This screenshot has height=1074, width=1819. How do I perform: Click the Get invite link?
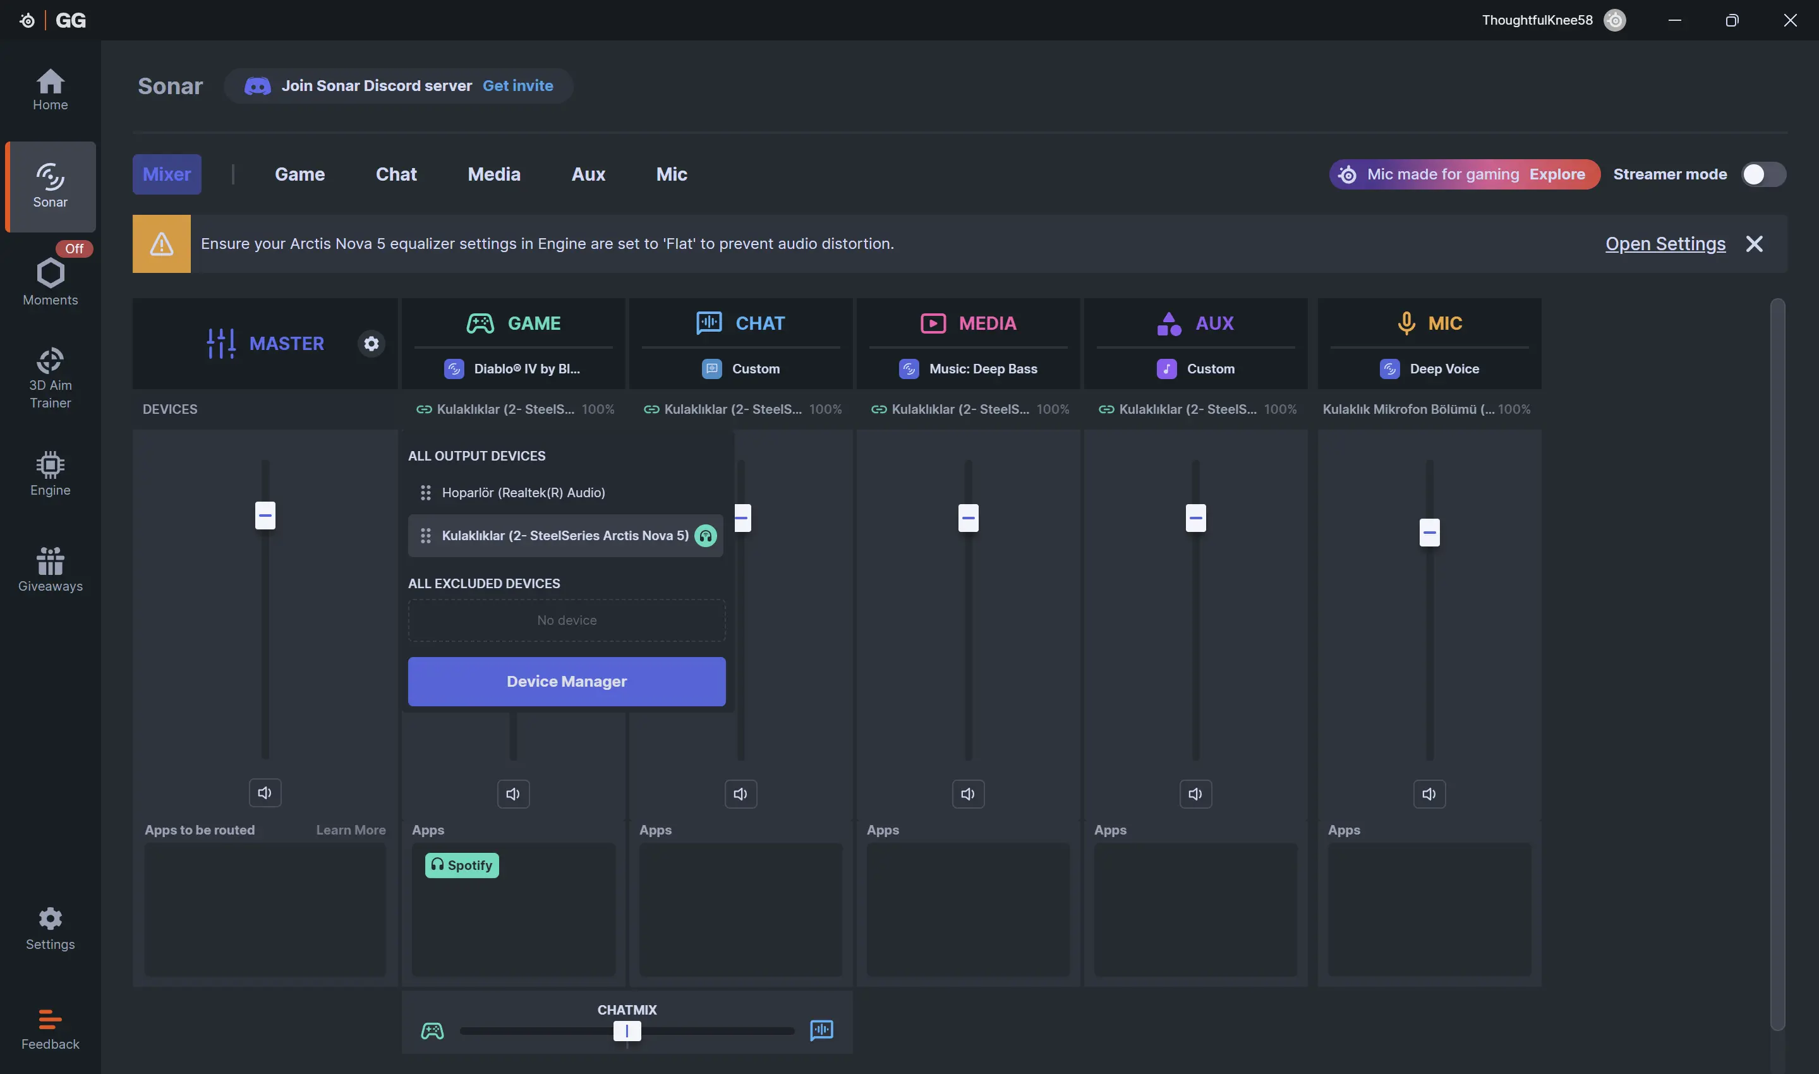(517, 86)
